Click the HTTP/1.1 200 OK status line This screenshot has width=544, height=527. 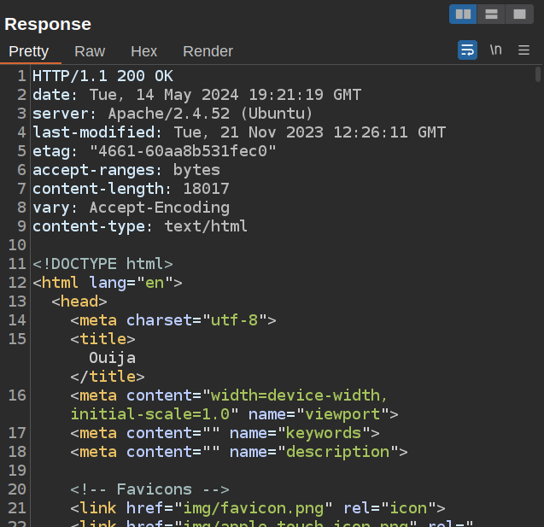pos(102,76)
